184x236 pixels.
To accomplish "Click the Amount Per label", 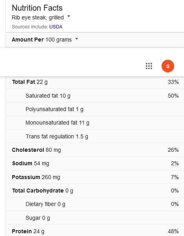I will [28, 40].
